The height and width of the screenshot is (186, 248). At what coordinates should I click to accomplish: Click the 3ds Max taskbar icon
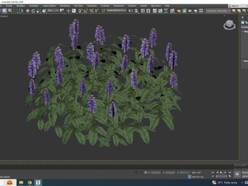[38, 182]
